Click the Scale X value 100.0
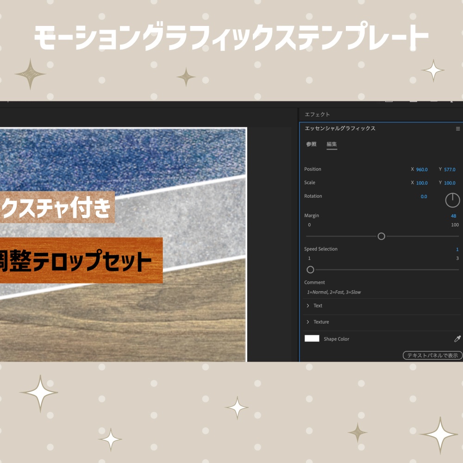Image resolution: width=463 pixels, height=463 pixels. pyautogui.click(x=421, y=182)
